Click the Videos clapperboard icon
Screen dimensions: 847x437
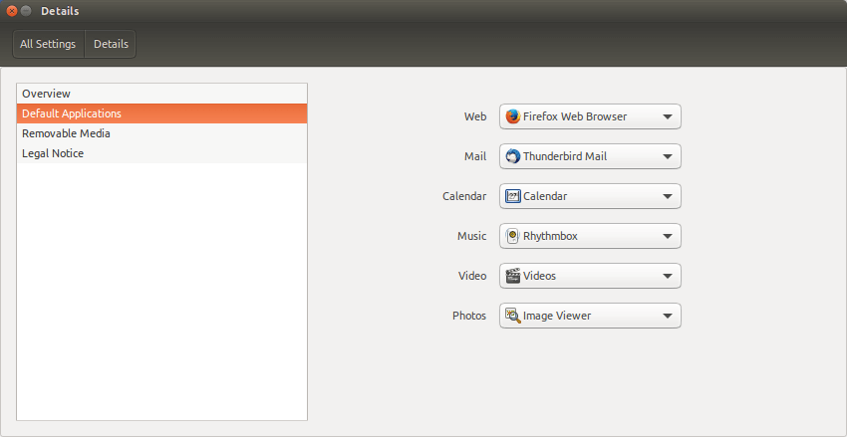click(512, 276)
